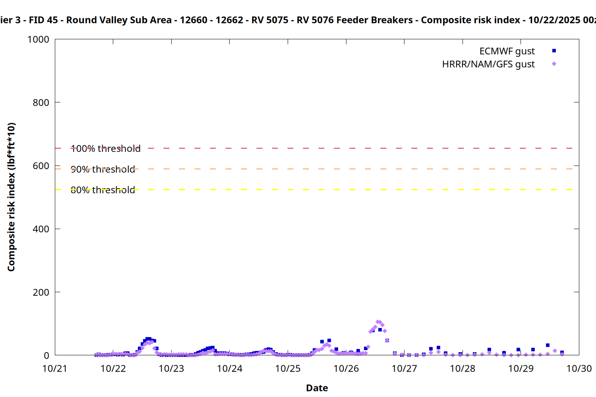The image size is (596, 397).
Task: Click the 1000 y-axis tick label
Action: (x=38, y=39)
